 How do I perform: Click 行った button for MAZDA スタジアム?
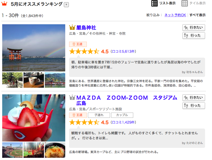[x=193, y=106]
